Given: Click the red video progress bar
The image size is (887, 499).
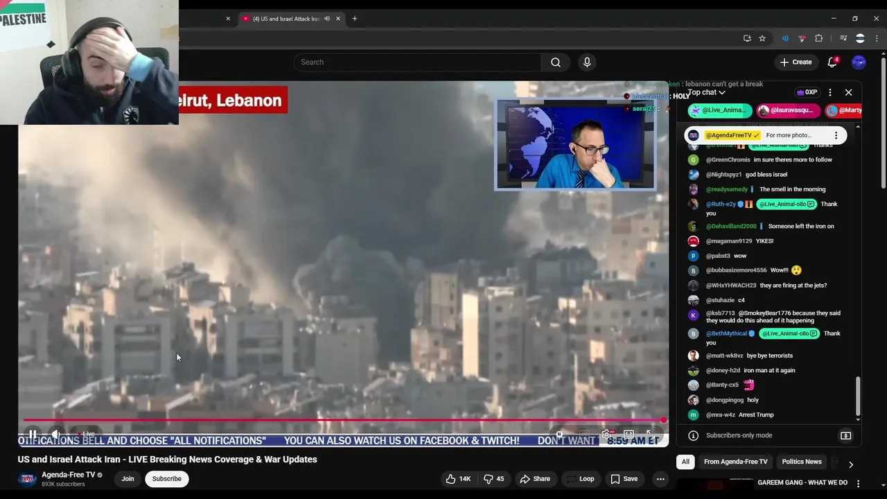Looking at the screenshot, I should 344,420.
